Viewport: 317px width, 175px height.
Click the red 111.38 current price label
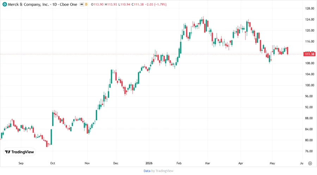click(310, 54)
